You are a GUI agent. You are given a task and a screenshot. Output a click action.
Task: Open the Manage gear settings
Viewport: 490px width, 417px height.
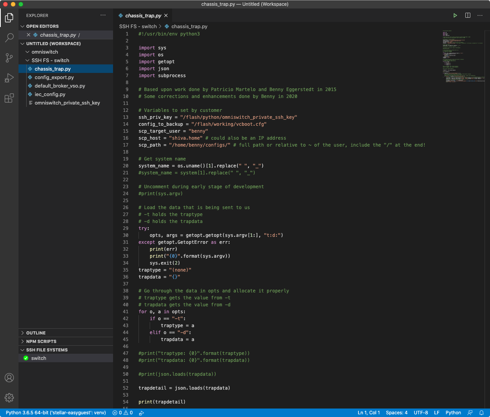click(x=9, y=398)
